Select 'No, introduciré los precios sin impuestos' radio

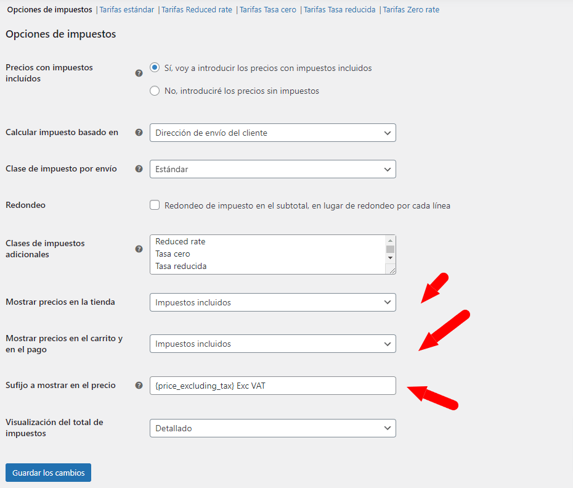click(155, 91)
